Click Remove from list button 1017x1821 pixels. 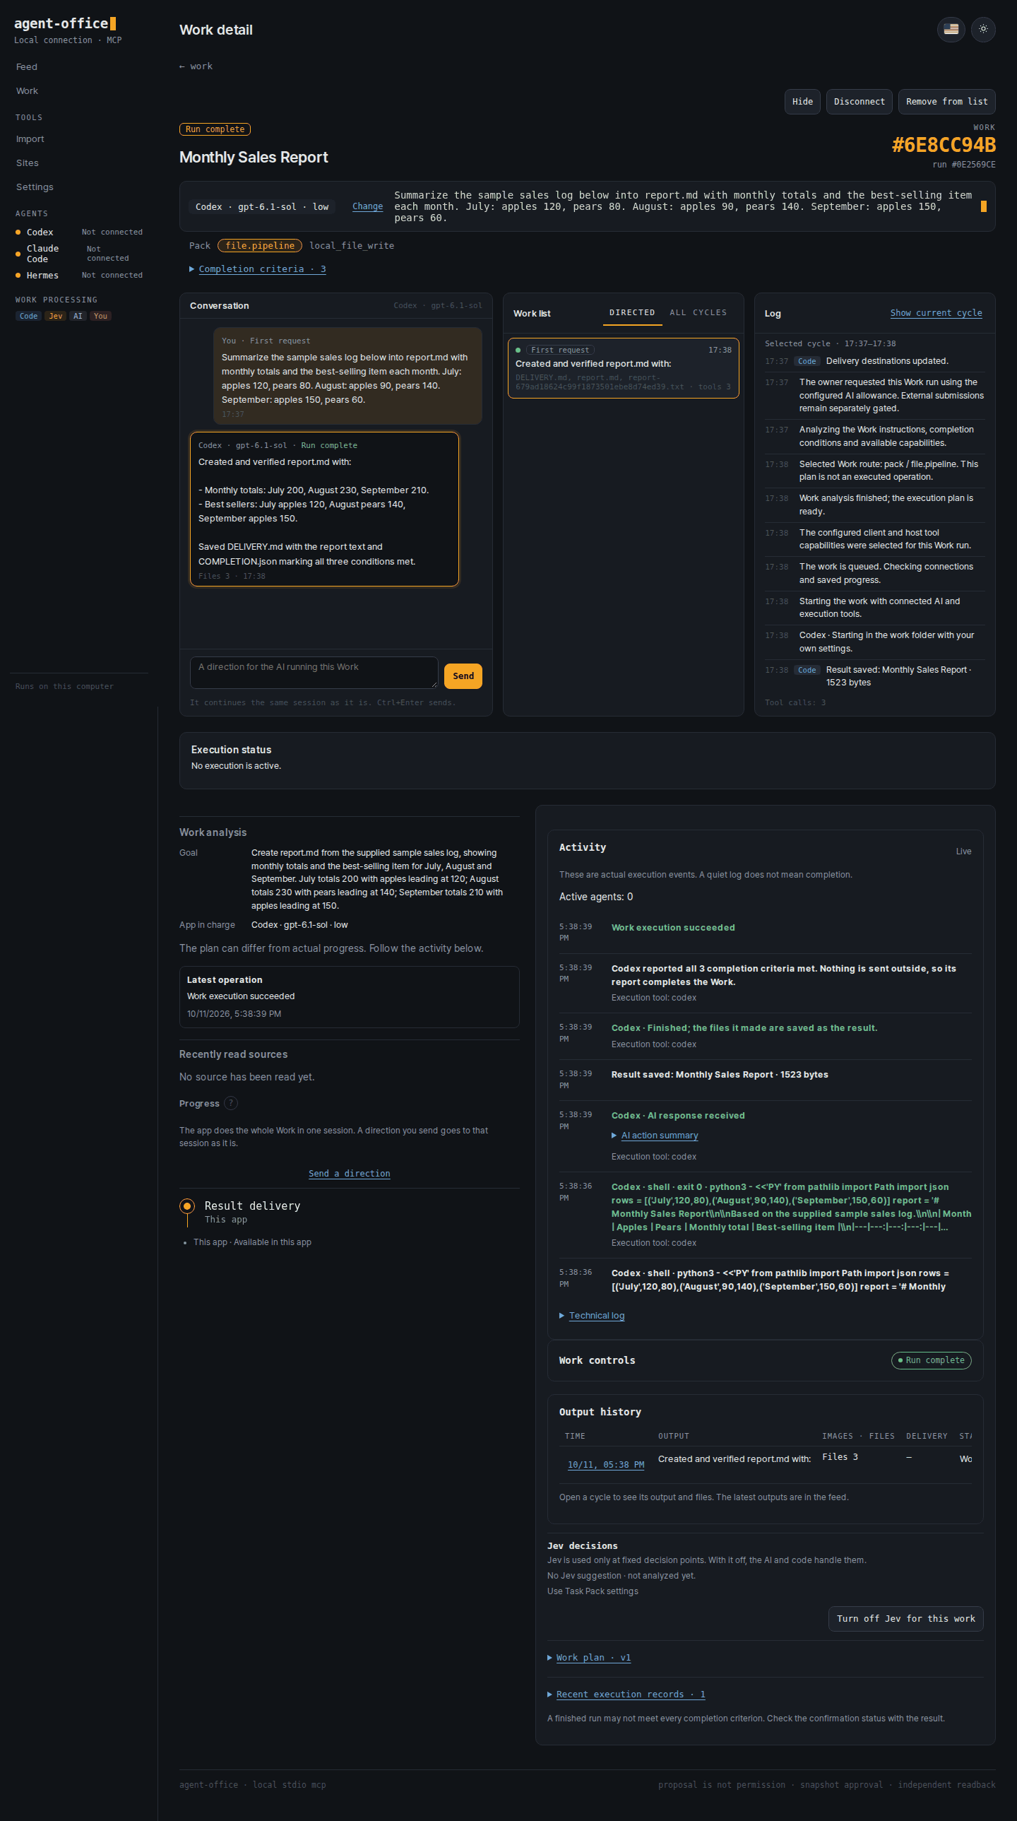(x=946, y=102)
